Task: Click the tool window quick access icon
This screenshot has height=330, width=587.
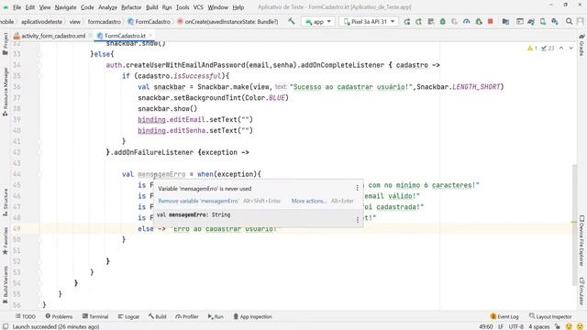Action: (x=6, y=326)
